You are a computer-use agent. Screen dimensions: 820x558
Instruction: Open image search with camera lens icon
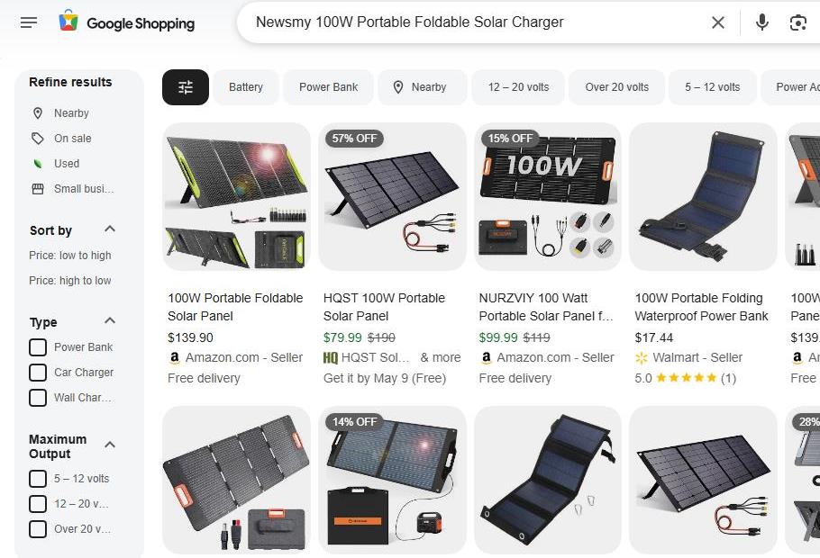[797, 22]
